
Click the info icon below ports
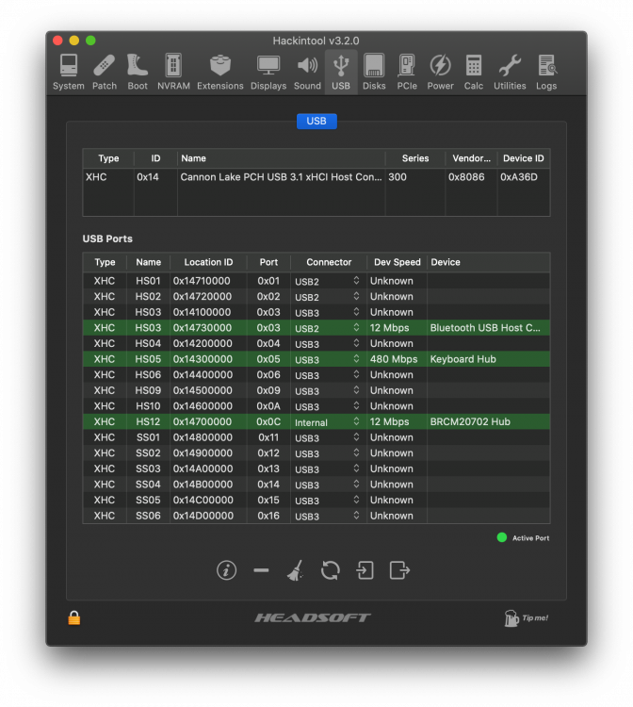[226, 570]
